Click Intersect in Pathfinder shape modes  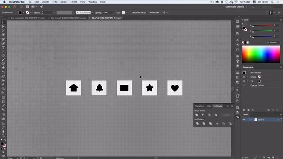coord(209,115)
